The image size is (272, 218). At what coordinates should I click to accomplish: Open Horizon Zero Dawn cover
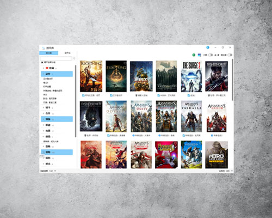pos(191,155)
